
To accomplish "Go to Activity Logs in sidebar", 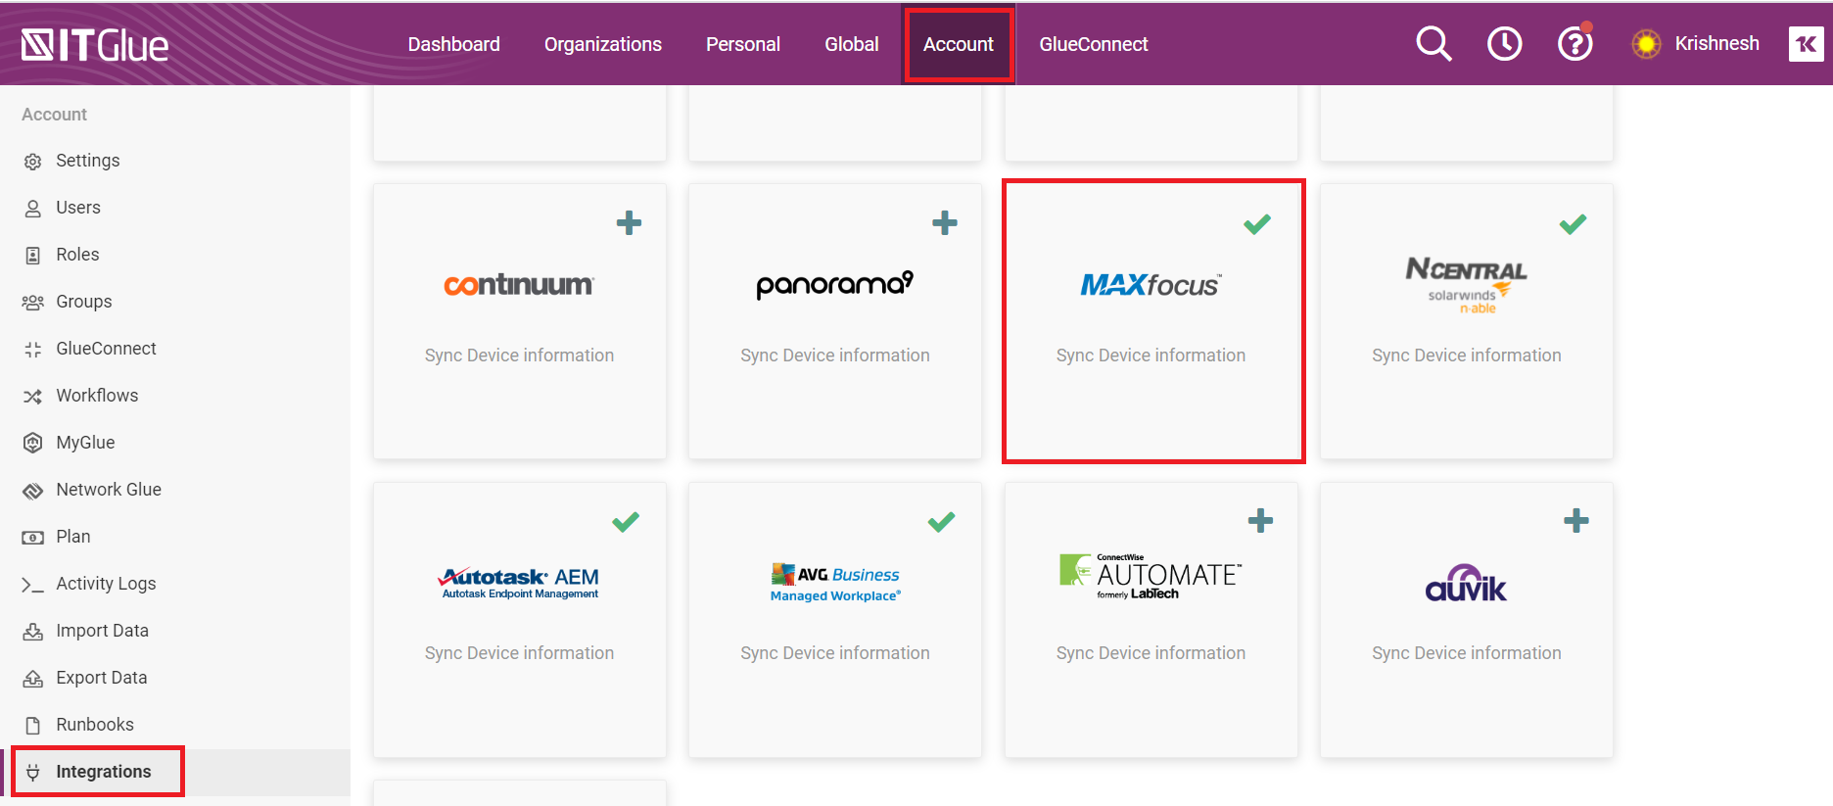I will point(106,584).
